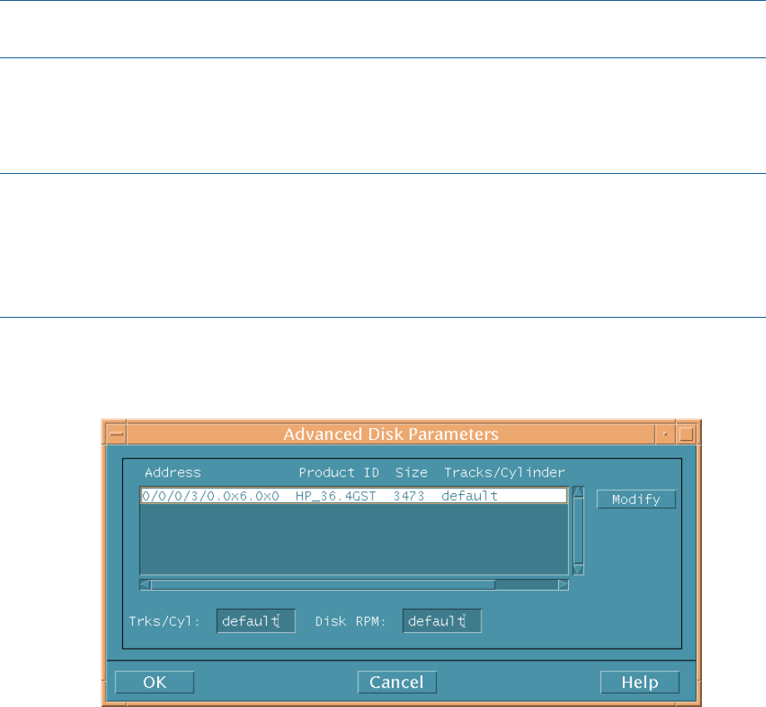This screenshot has height=707, width=766.
Task: Click the vertical scrollbar thumb
Action: 578,531
